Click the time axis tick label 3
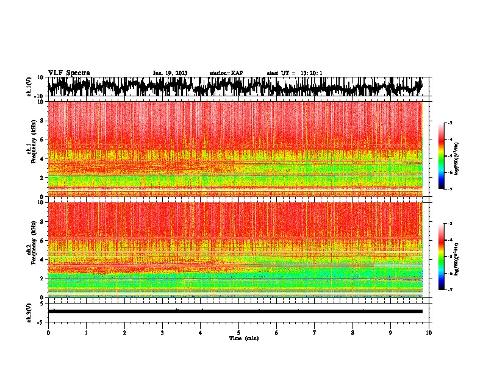Image resolution: width=483 pixels, height=373 pixels. [x=162, y=333]
